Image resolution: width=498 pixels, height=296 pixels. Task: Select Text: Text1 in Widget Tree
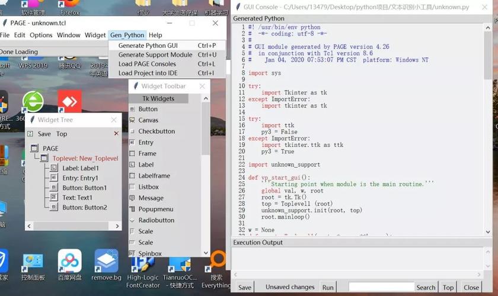(77, 198)
